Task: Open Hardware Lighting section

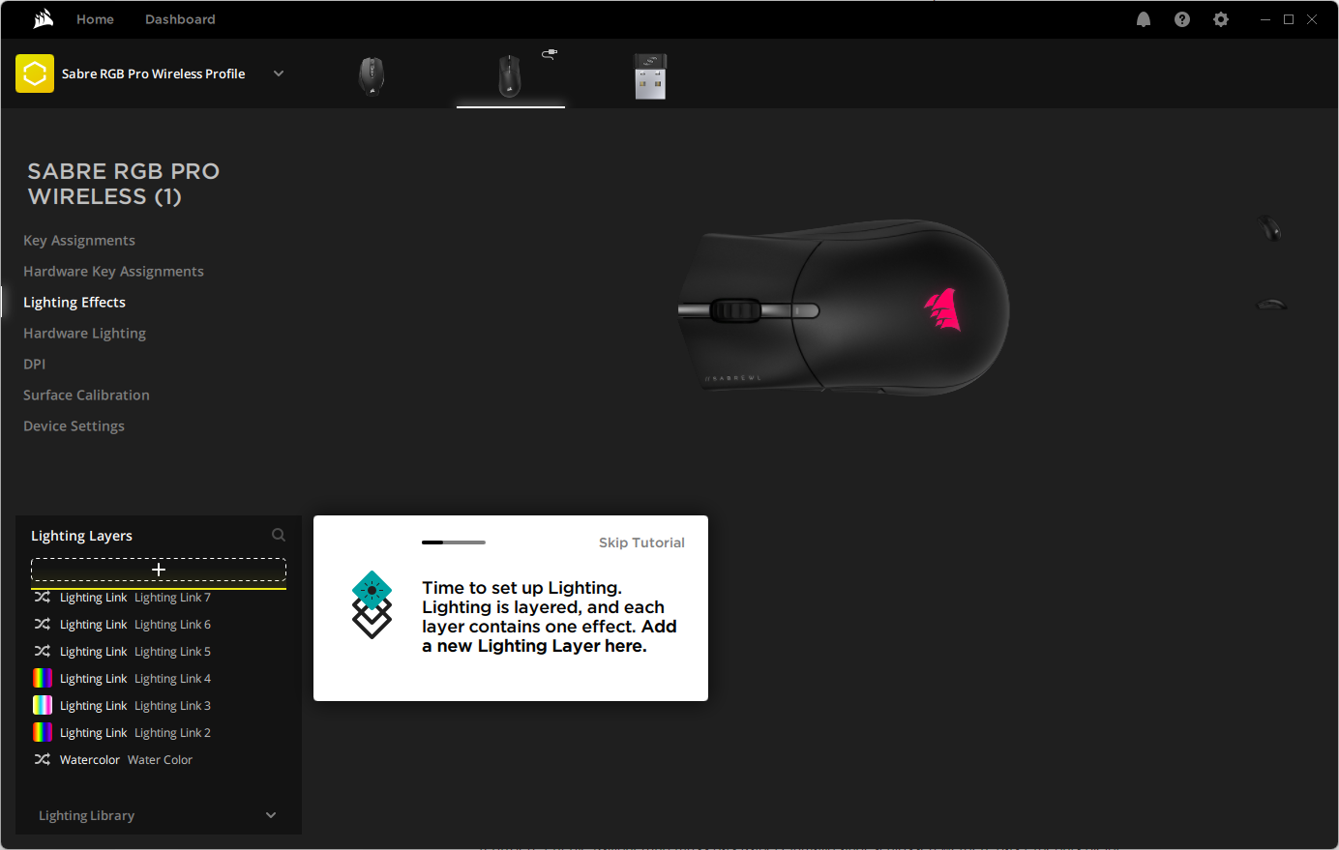Action: coord(84,334)
